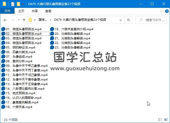
Task: Open recent locations dropdown beside forward arrow
Action: pos(19,20)
